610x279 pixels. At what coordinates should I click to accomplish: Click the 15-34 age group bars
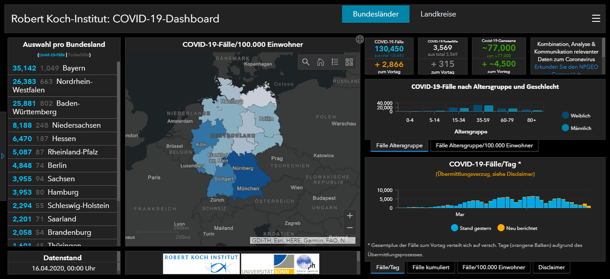point(458,109)
